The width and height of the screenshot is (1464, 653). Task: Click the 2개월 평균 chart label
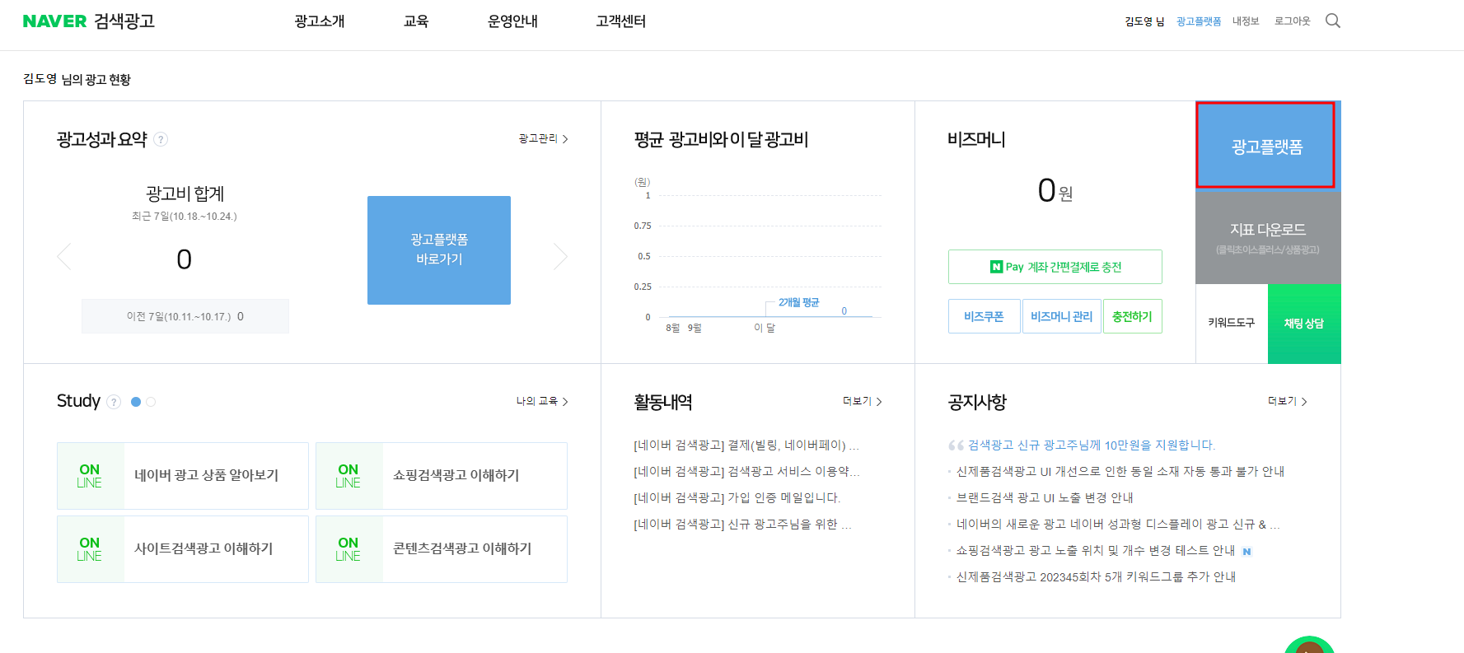click(x=798, y=302)
